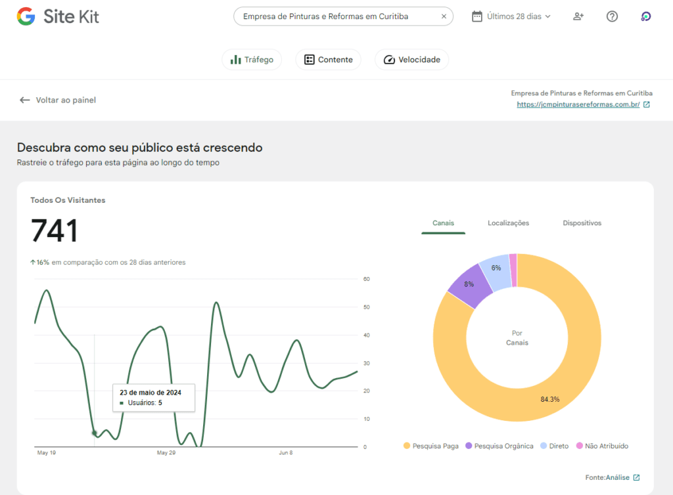Jump to the Velocidade section
673x495 pixels.
pyautogui.click(x=411, y=60)
